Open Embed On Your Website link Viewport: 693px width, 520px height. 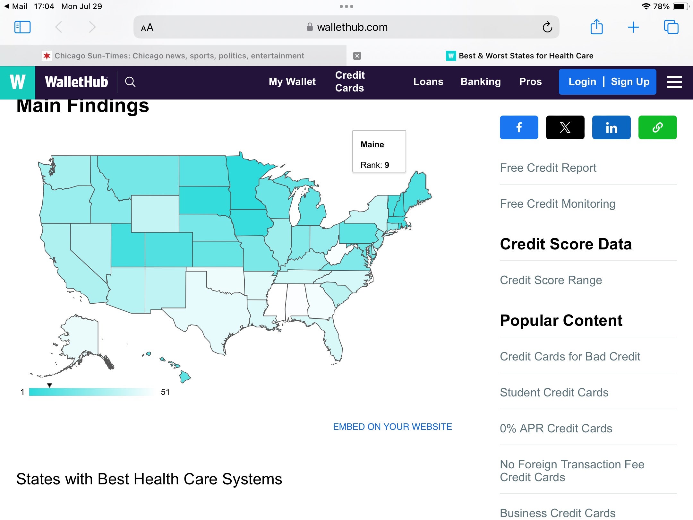(392, 427)
